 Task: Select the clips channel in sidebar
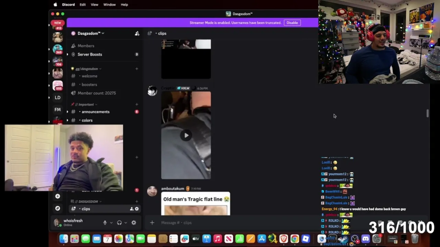(104, 209)
